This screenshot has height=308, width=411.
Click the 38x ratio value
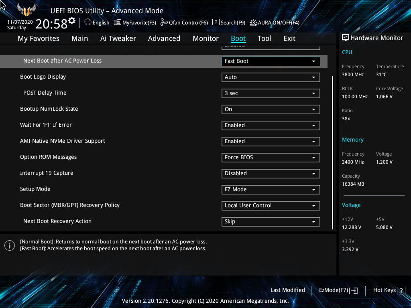click(346, 119)
